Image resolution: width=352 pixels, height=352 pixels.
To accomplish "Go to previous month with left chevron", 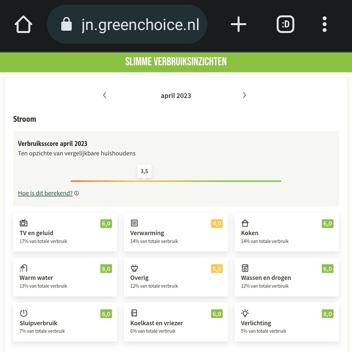I will 105,95.
